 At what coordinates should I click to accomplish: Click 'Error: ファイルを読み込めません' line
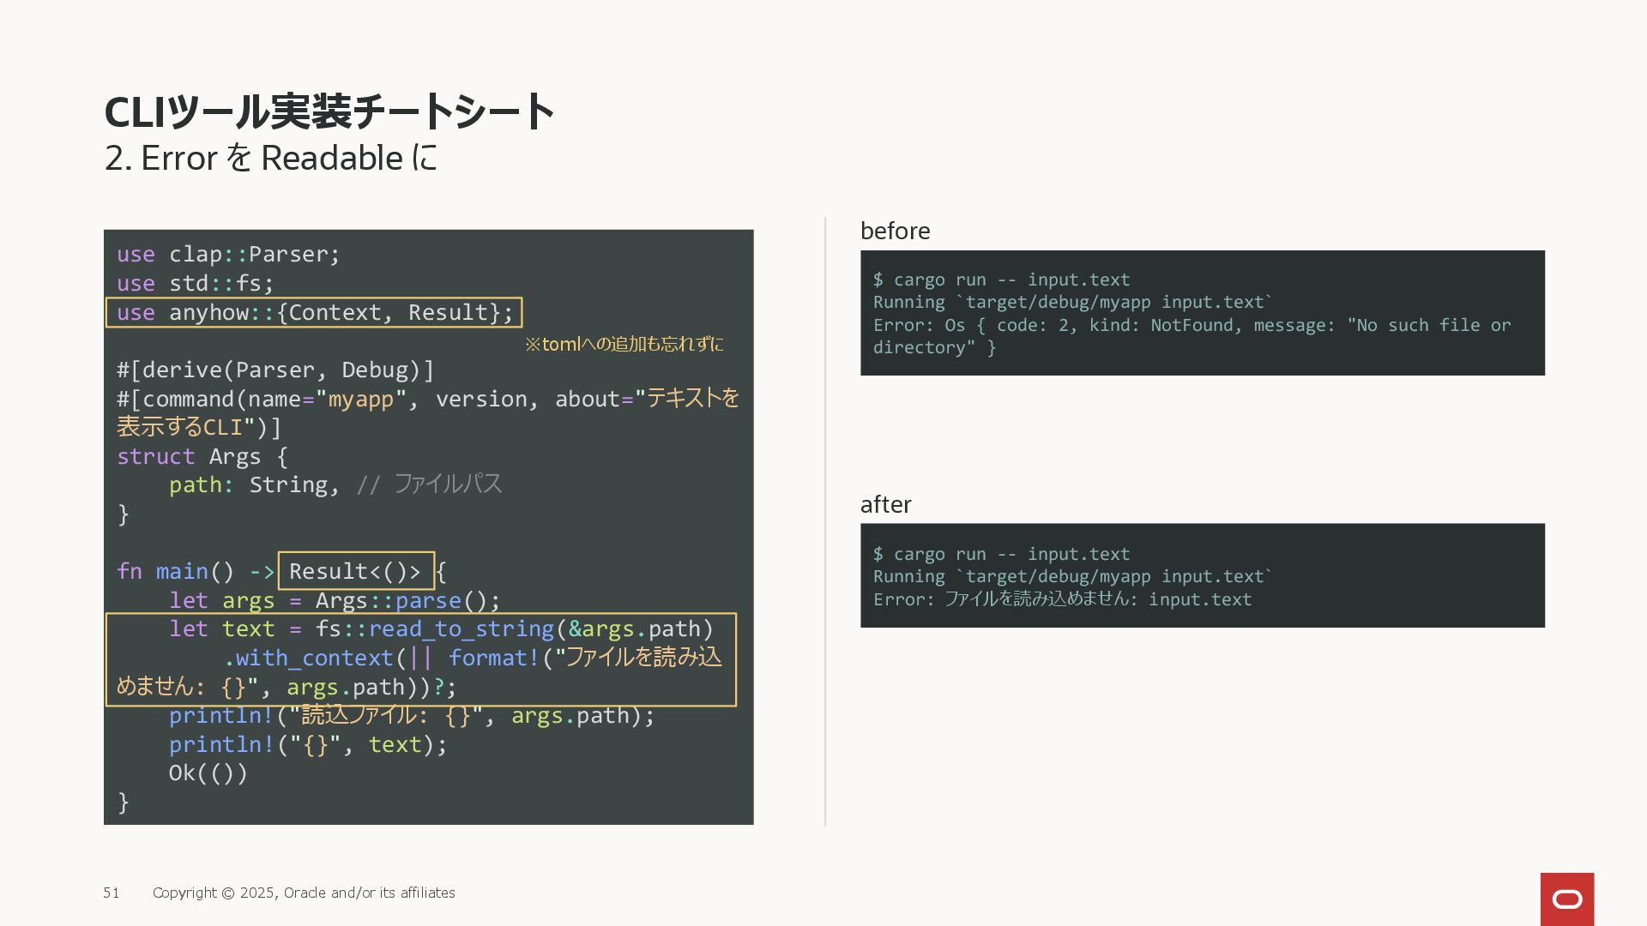pos(1062,599)
